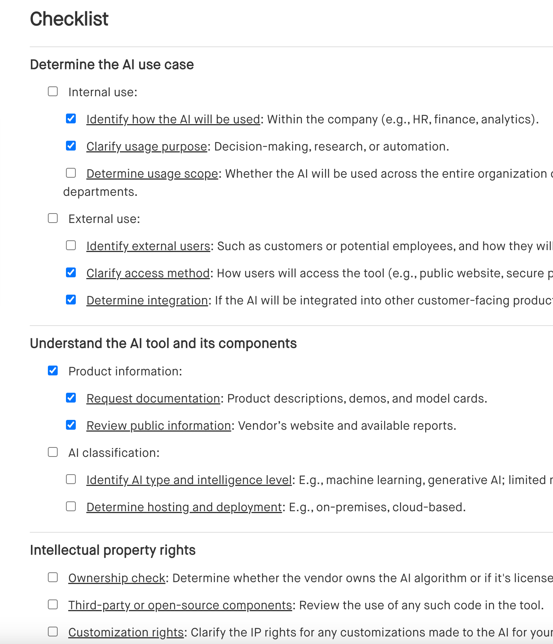This screenshot has width=553, height=644.
Task: Open the Clarify usage purpose link
Action: click(146, 146)
